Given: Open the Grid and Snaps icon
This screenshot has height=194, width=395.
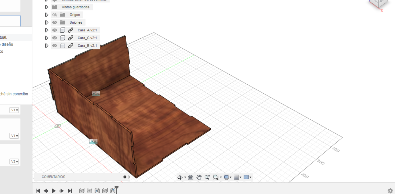Looking at the screenshot, I should coord(236,177).
